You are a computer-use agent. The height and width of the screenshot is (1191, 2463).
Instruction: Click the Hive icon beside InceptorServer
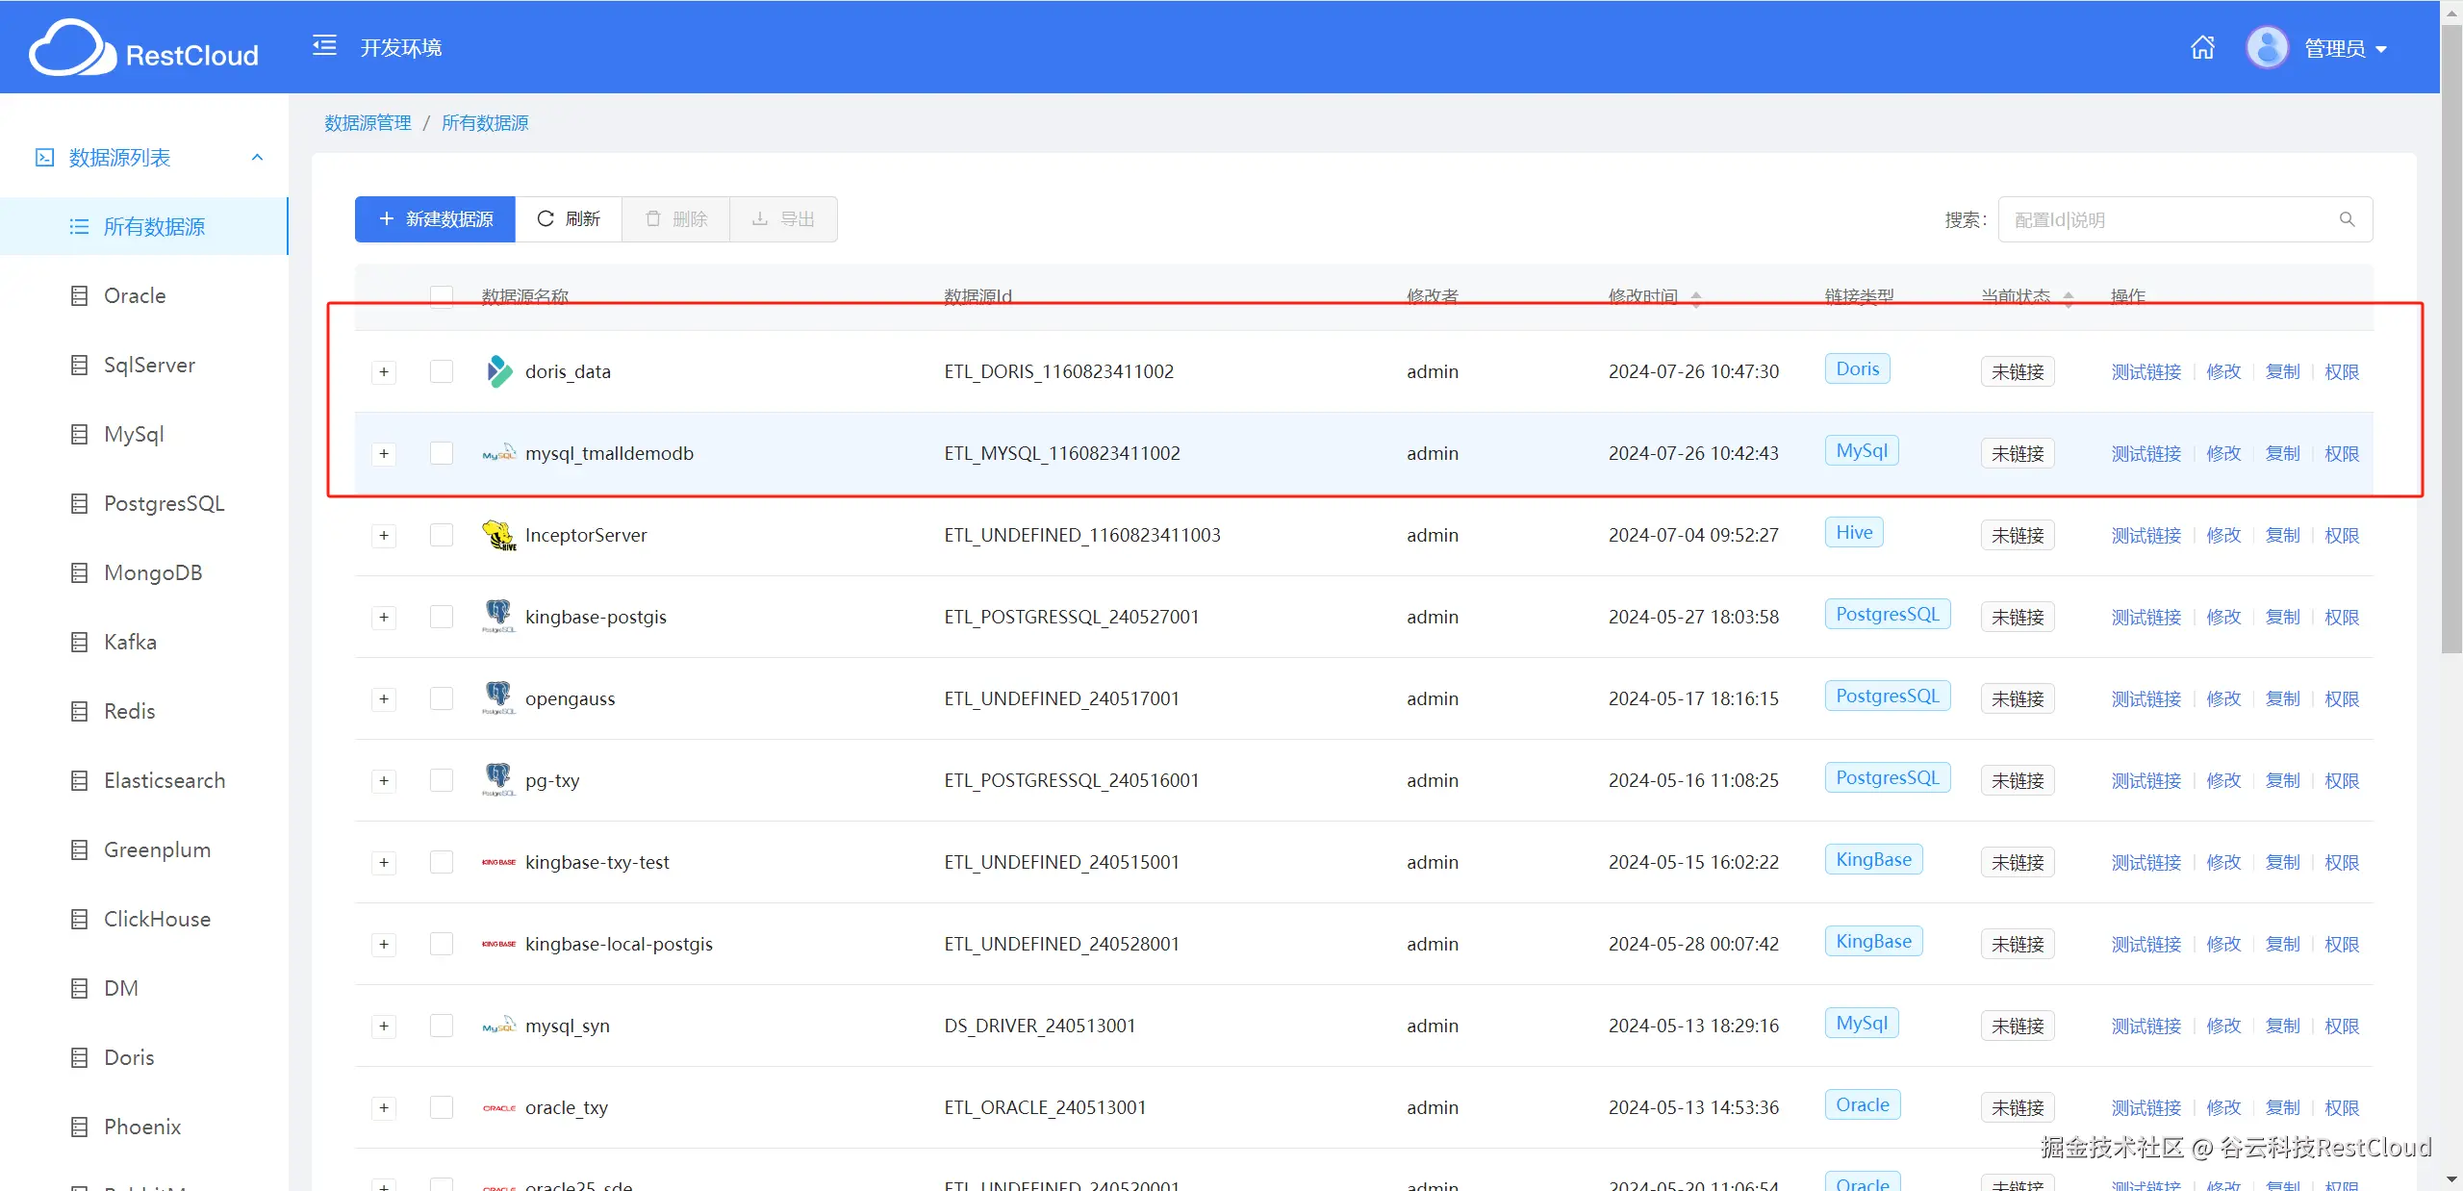point(498,535)
